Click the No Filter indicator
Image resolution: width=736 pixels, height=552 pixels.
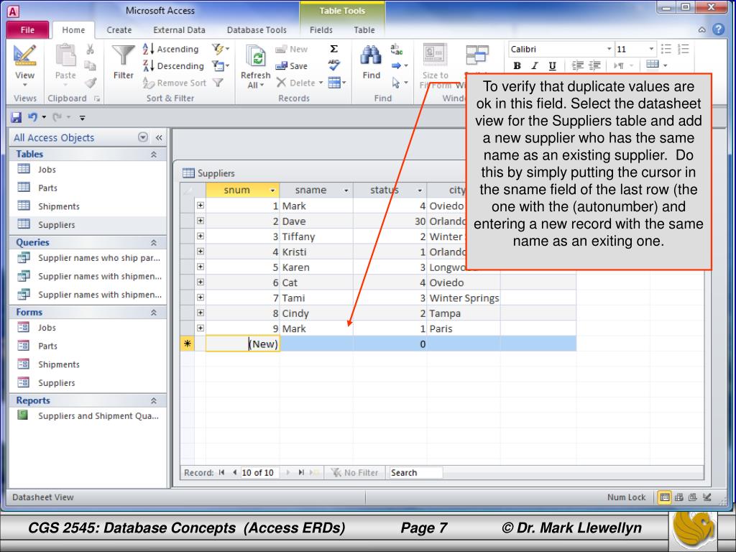pyautogui.click(x=354, y=473)
